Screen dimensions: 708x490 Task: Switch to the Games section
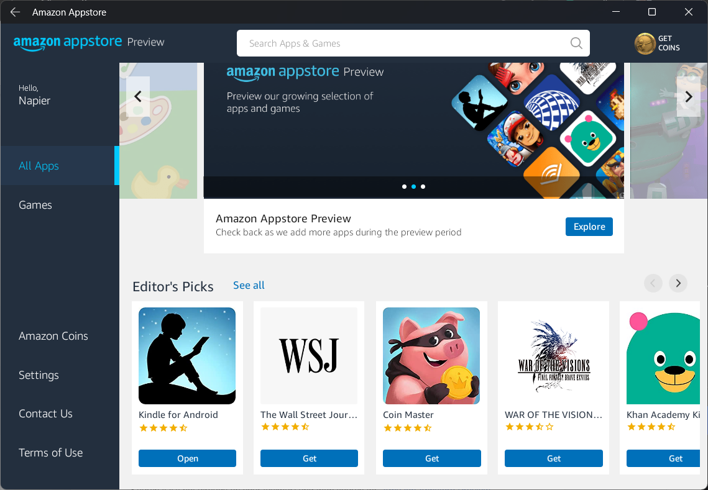click(x=35, y=205)
